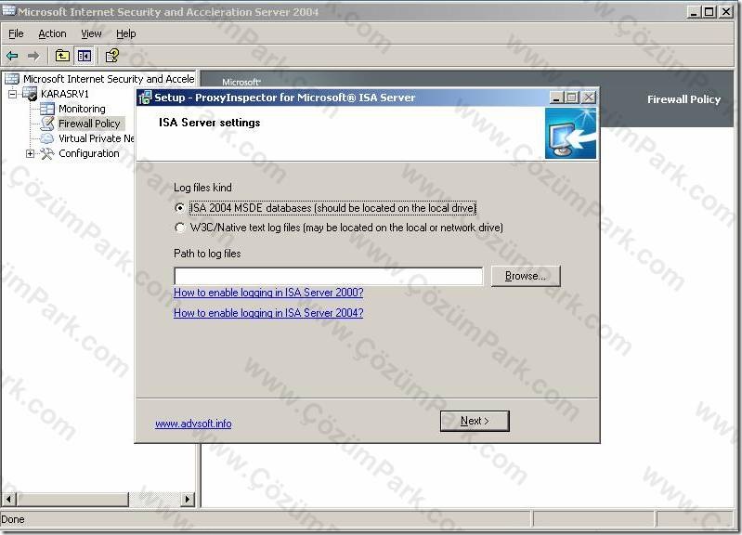
Task: Click the Back arrow toolbar icon
Action: pyautogui.click(x=12, y=57)
